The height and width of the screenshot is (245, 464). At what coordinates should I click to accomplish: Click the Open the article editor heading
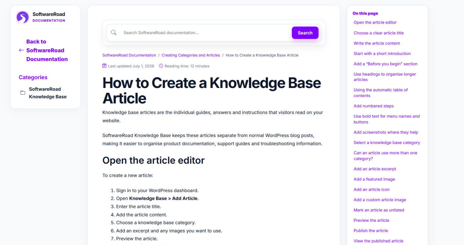click(x=153, y=160)
